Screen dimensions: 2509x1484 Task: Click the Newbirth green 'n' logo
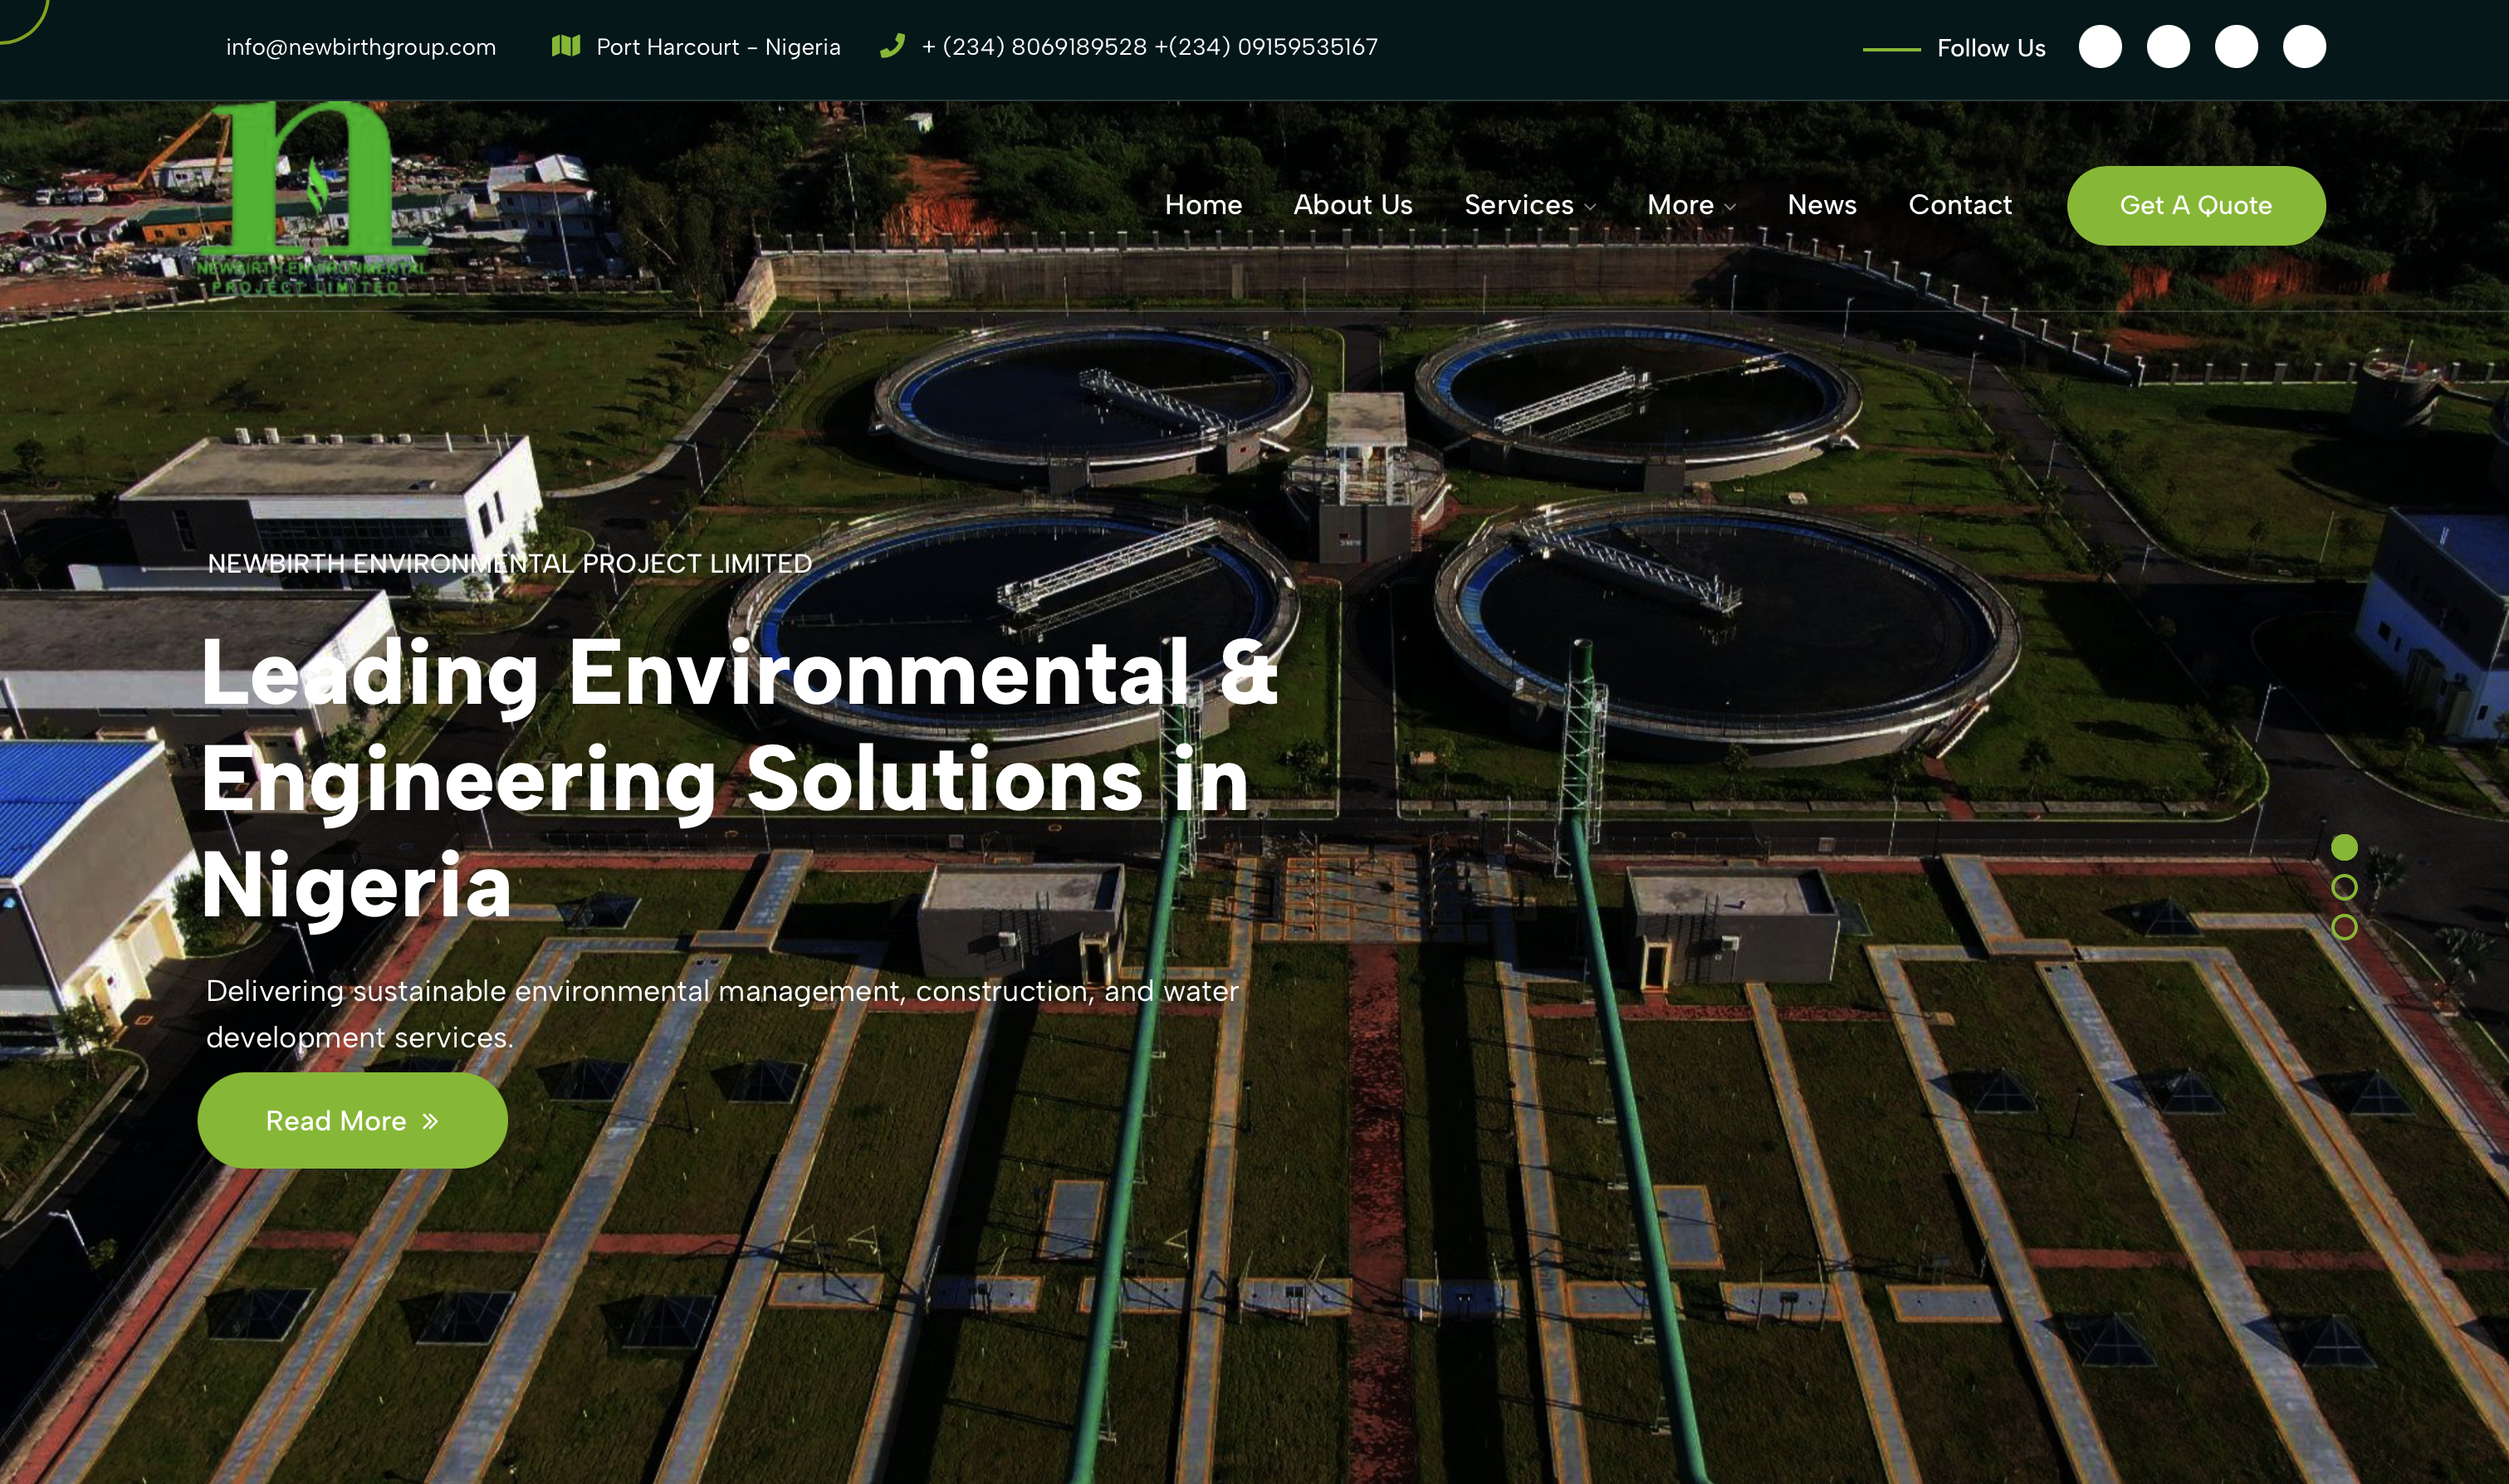[313, 198]
